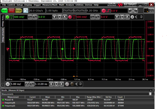Click channel 2 scale waveform adjust icon

[x=29, y=17]
